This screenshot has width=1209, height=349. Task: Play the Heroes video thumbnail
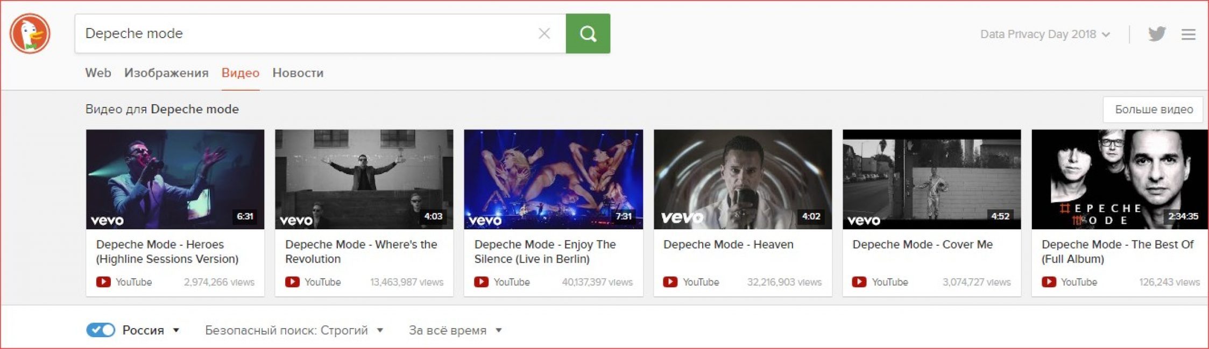click(x=175, y=179)
